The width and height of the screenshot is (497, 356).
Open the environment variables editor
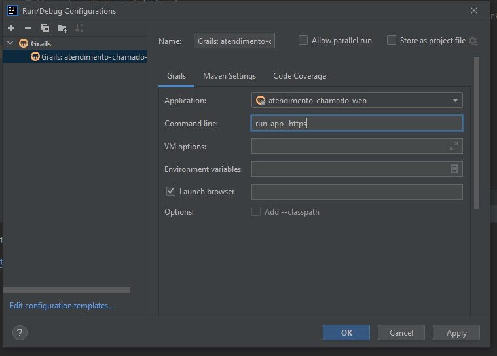pos(454,169)
